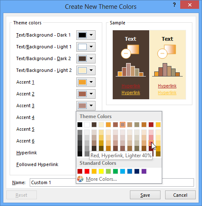Click the help question mark icon
This screenshot has width=202, height=206.
click(174, 5)
